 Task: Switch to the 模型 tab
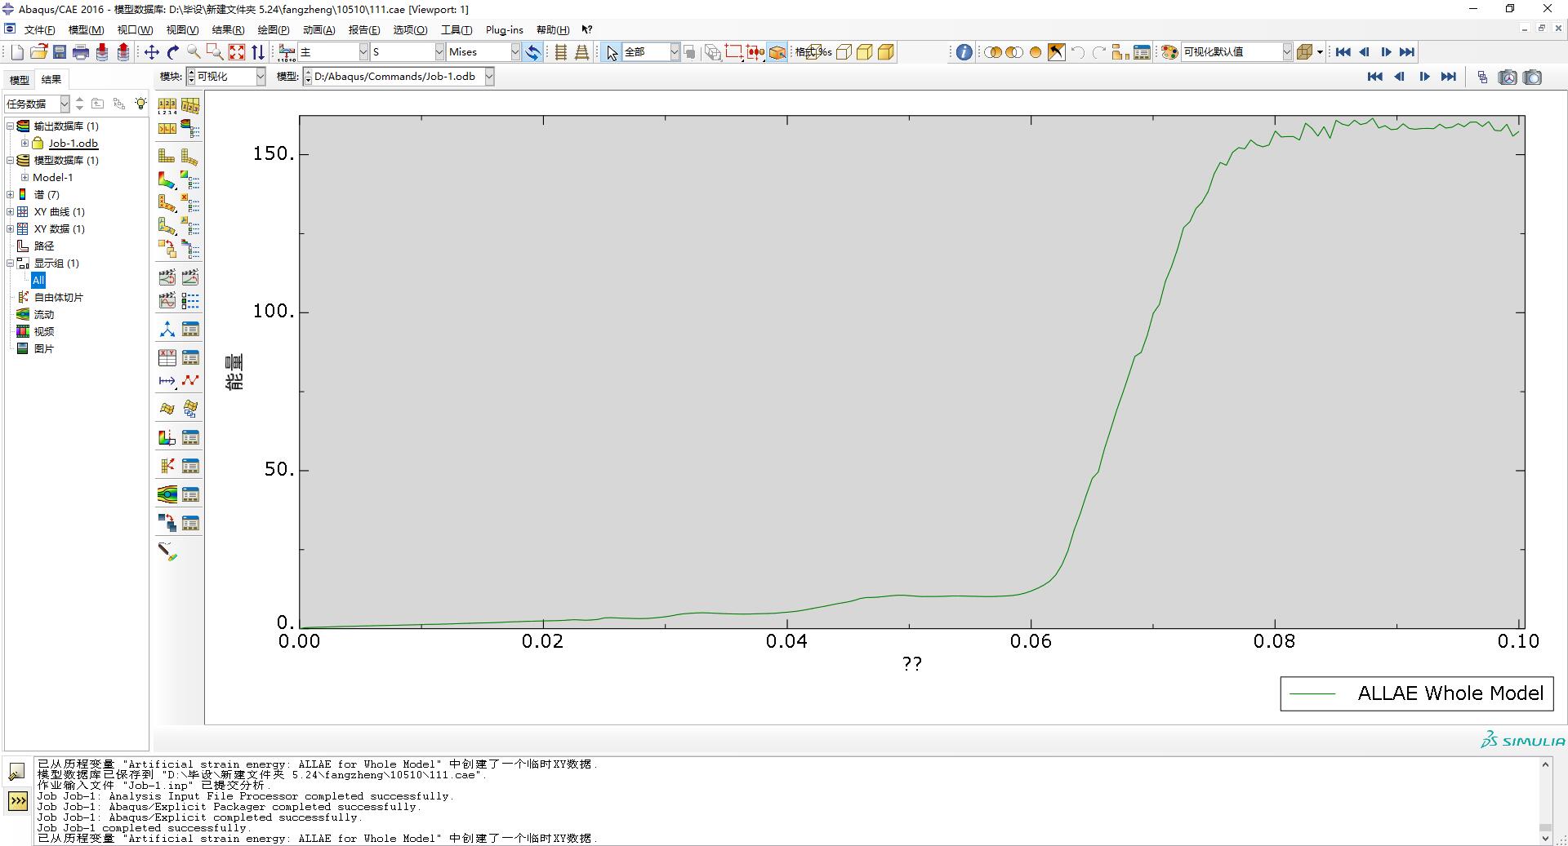(x=19, y=80)
